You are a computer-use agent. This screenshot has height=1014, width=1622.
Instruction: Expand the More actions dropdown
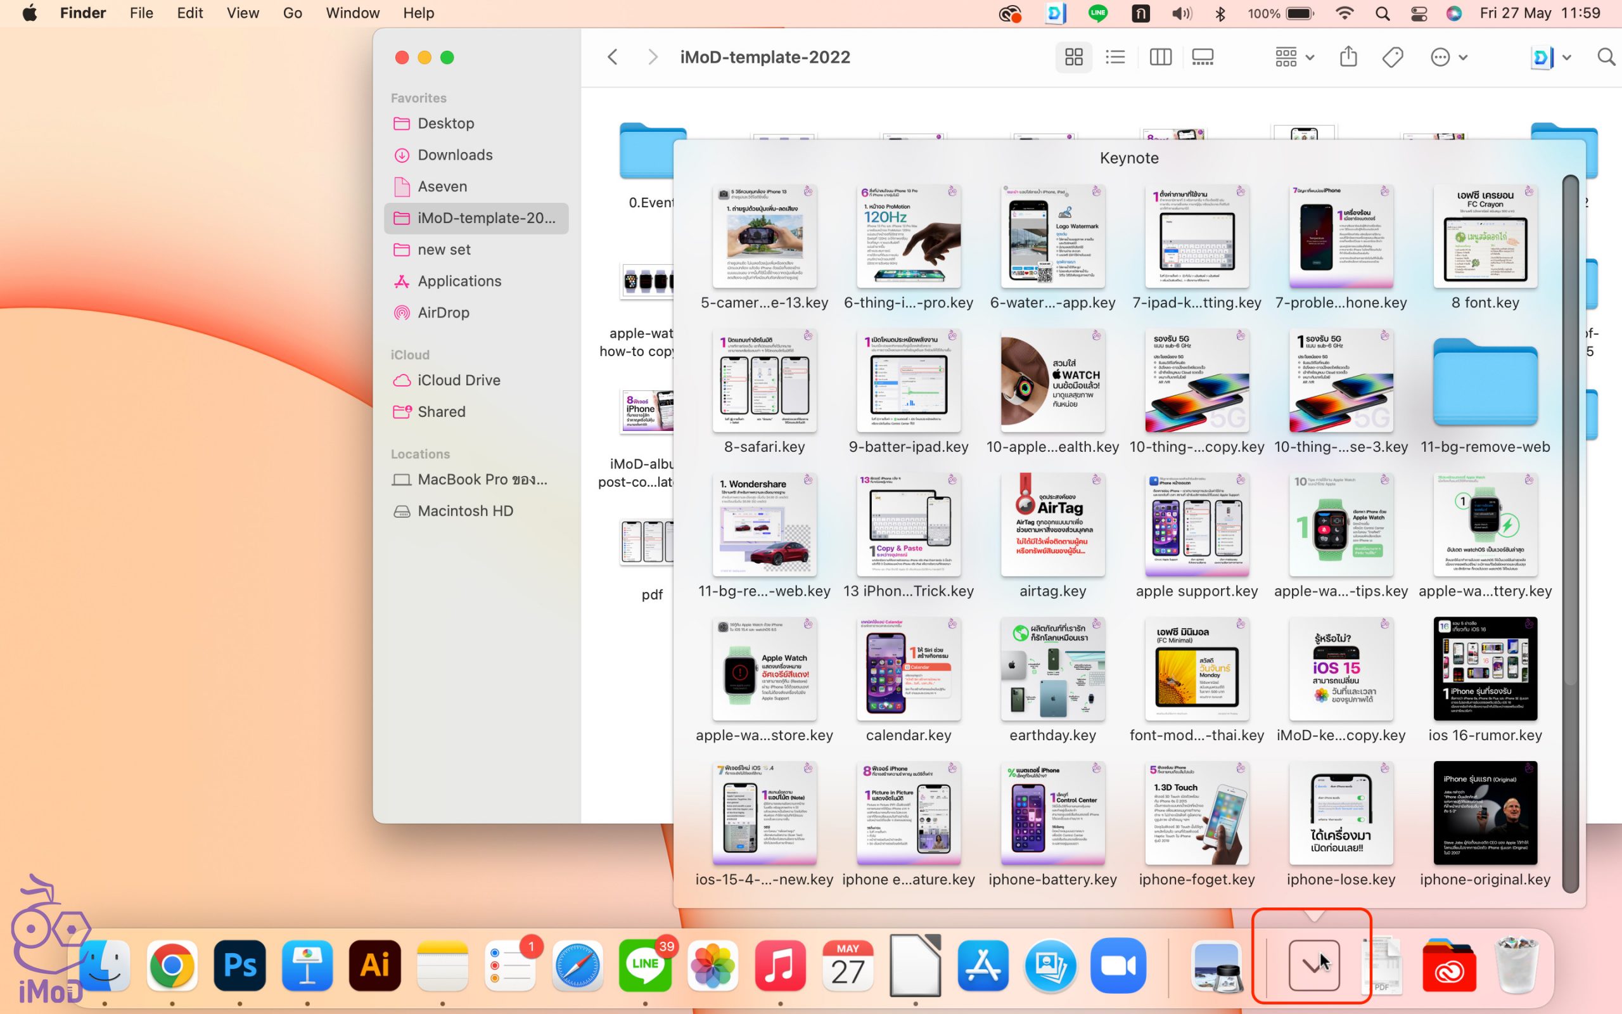coord(1448,57)
